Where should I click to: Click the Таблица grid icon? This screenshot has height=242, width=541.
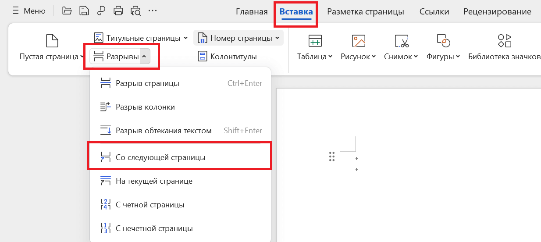315,41
